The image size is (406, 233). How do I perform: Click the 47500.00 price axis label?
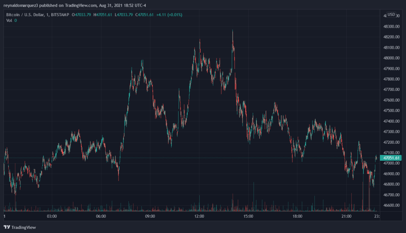[391, 111]
